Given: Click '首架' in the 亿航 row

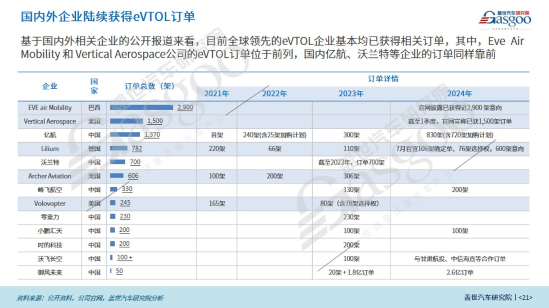Looking at the screenshot, I should 217,135.
